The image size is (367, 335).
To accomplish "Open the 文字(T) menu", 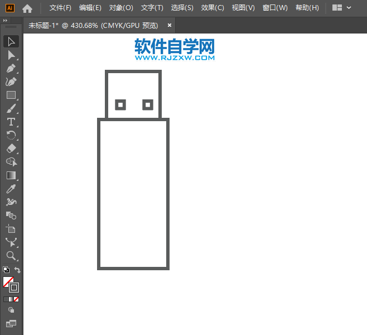I will [152, 8].
